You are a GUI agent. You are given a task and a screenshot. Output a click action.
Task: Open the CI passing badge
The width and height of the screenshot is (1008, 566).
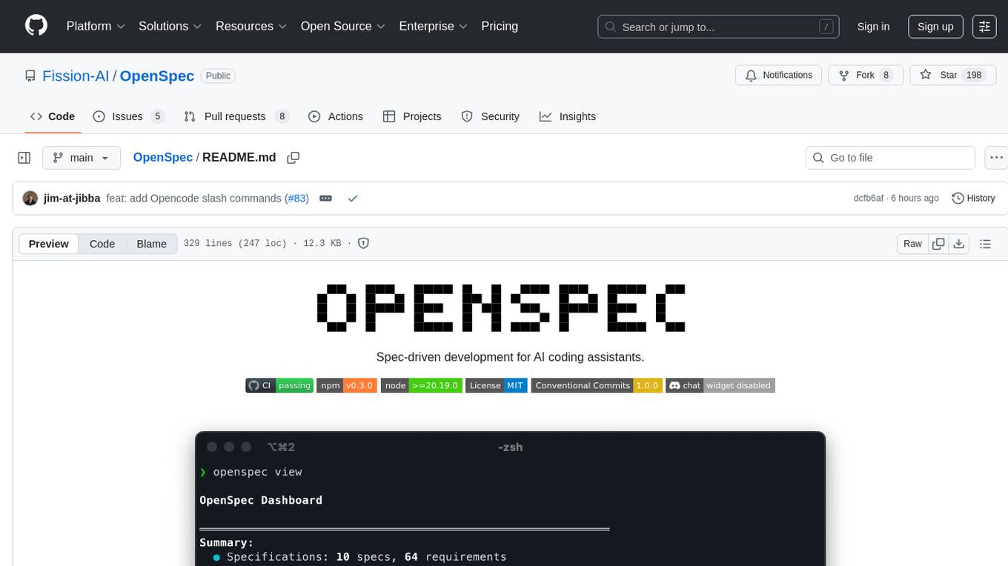click(x=279, y=385)
